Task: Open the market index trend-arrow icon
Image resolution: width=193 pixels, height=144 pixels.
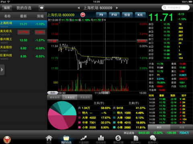Action: click(84, 138)
